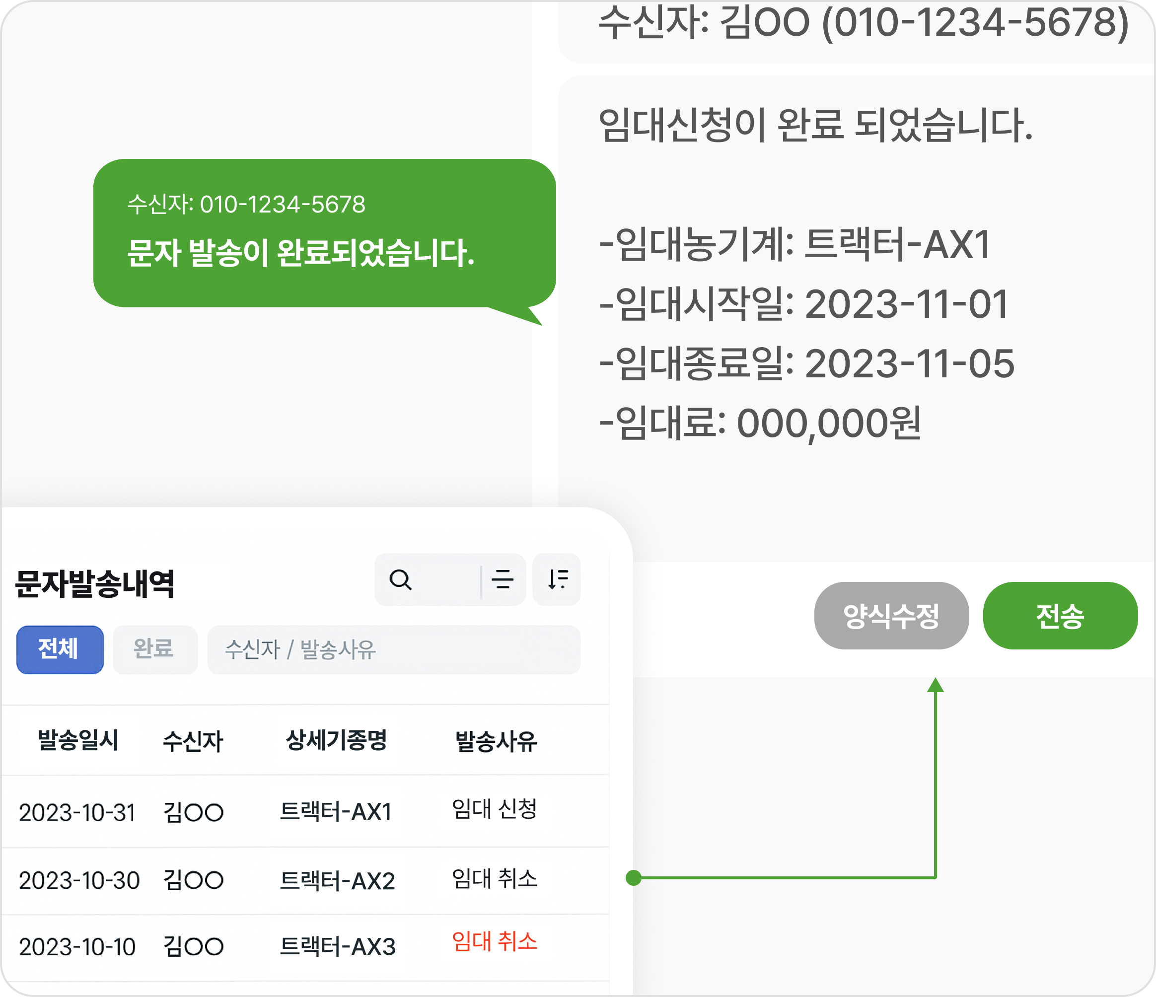Click the search magnifier icon
The height and width of the screenshot is (997, 1156).
(x=400, y=579)
